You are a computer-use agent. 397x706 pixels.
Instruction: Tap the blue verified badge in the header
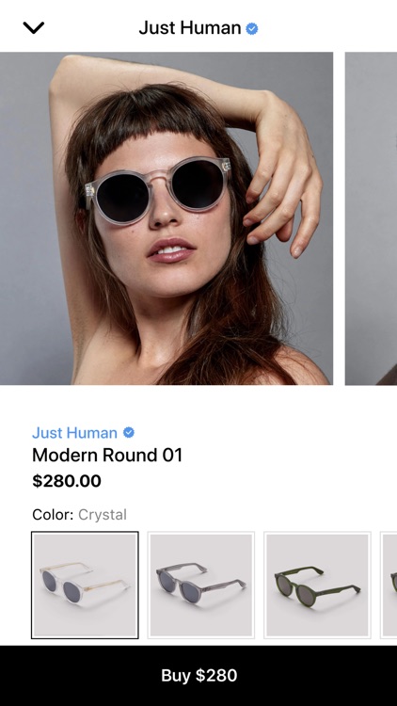[x=252, y=29]
